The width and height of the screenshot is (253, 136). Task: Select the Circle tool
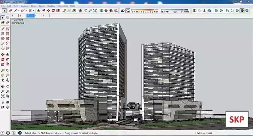[x=3, y=38]
